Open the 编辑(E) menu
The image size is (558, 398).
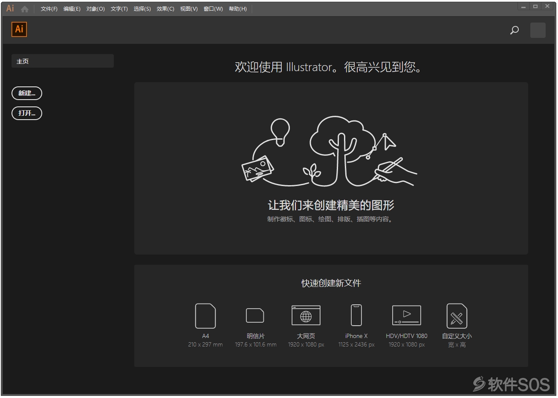72,9
